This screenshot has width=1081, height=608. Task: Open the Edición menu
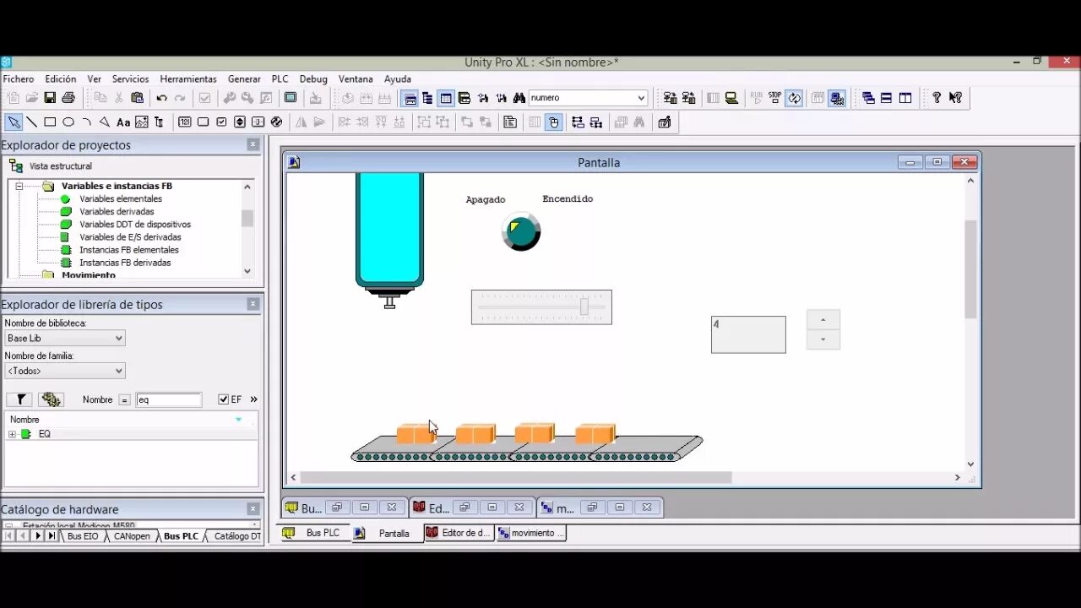[61, 79]
